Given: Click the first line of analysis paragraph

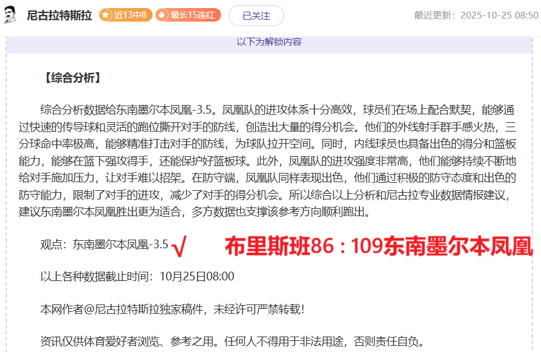Looking at the screenshot, I should (x=277, y=111).
